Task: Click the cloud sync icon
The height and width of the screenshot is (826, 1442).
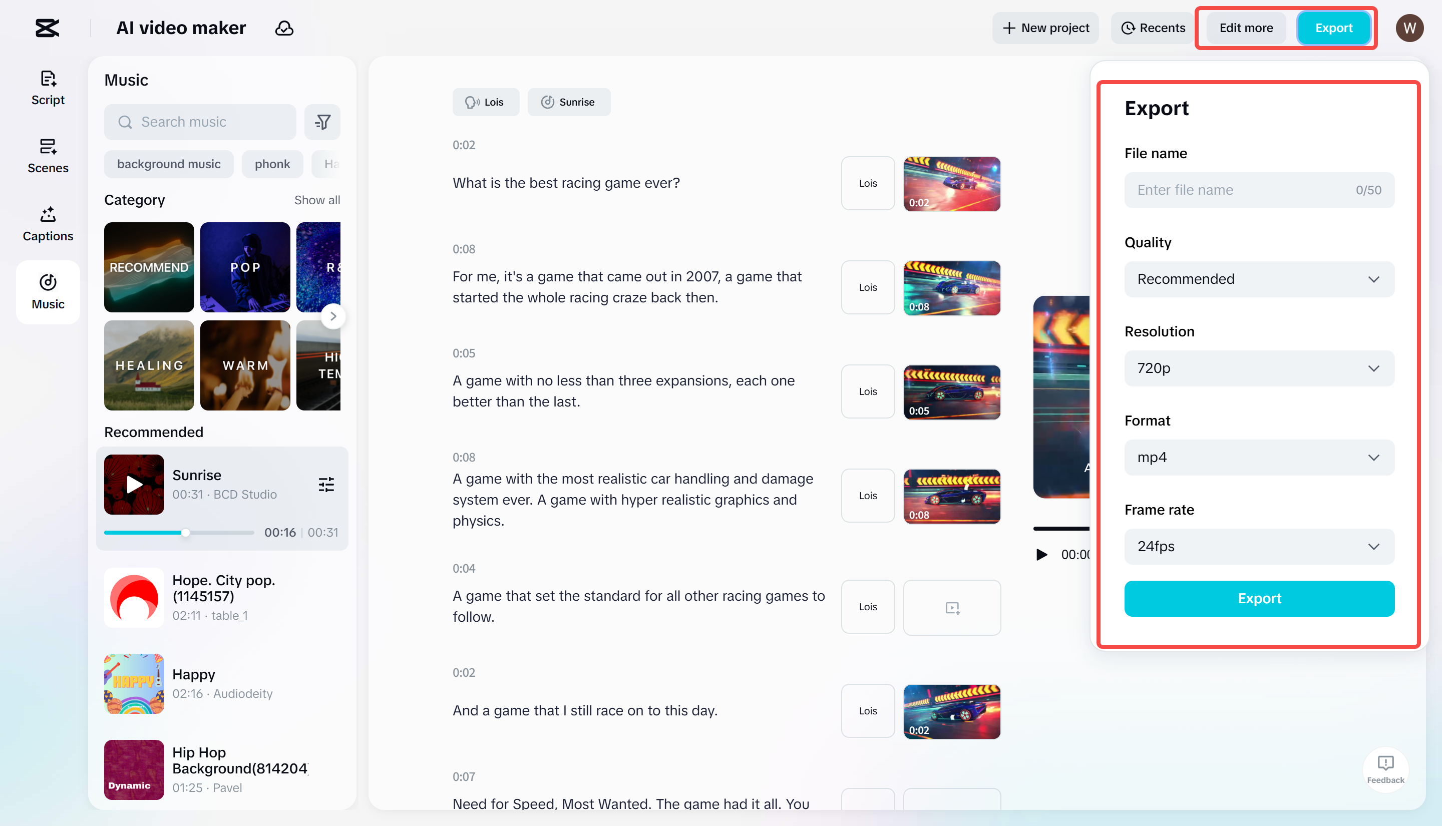Action: pyautogui.click(x=284, y=28)
